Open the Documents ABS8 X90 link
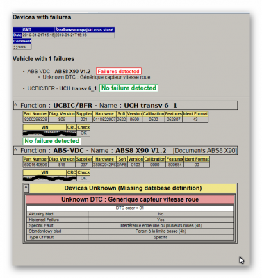This screenshot has height=278, width=262. coord(205,151)
